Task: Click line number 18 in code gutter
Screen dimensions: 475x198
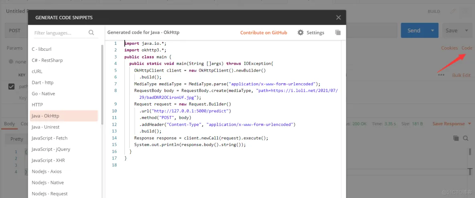Action: pos(114,165)
